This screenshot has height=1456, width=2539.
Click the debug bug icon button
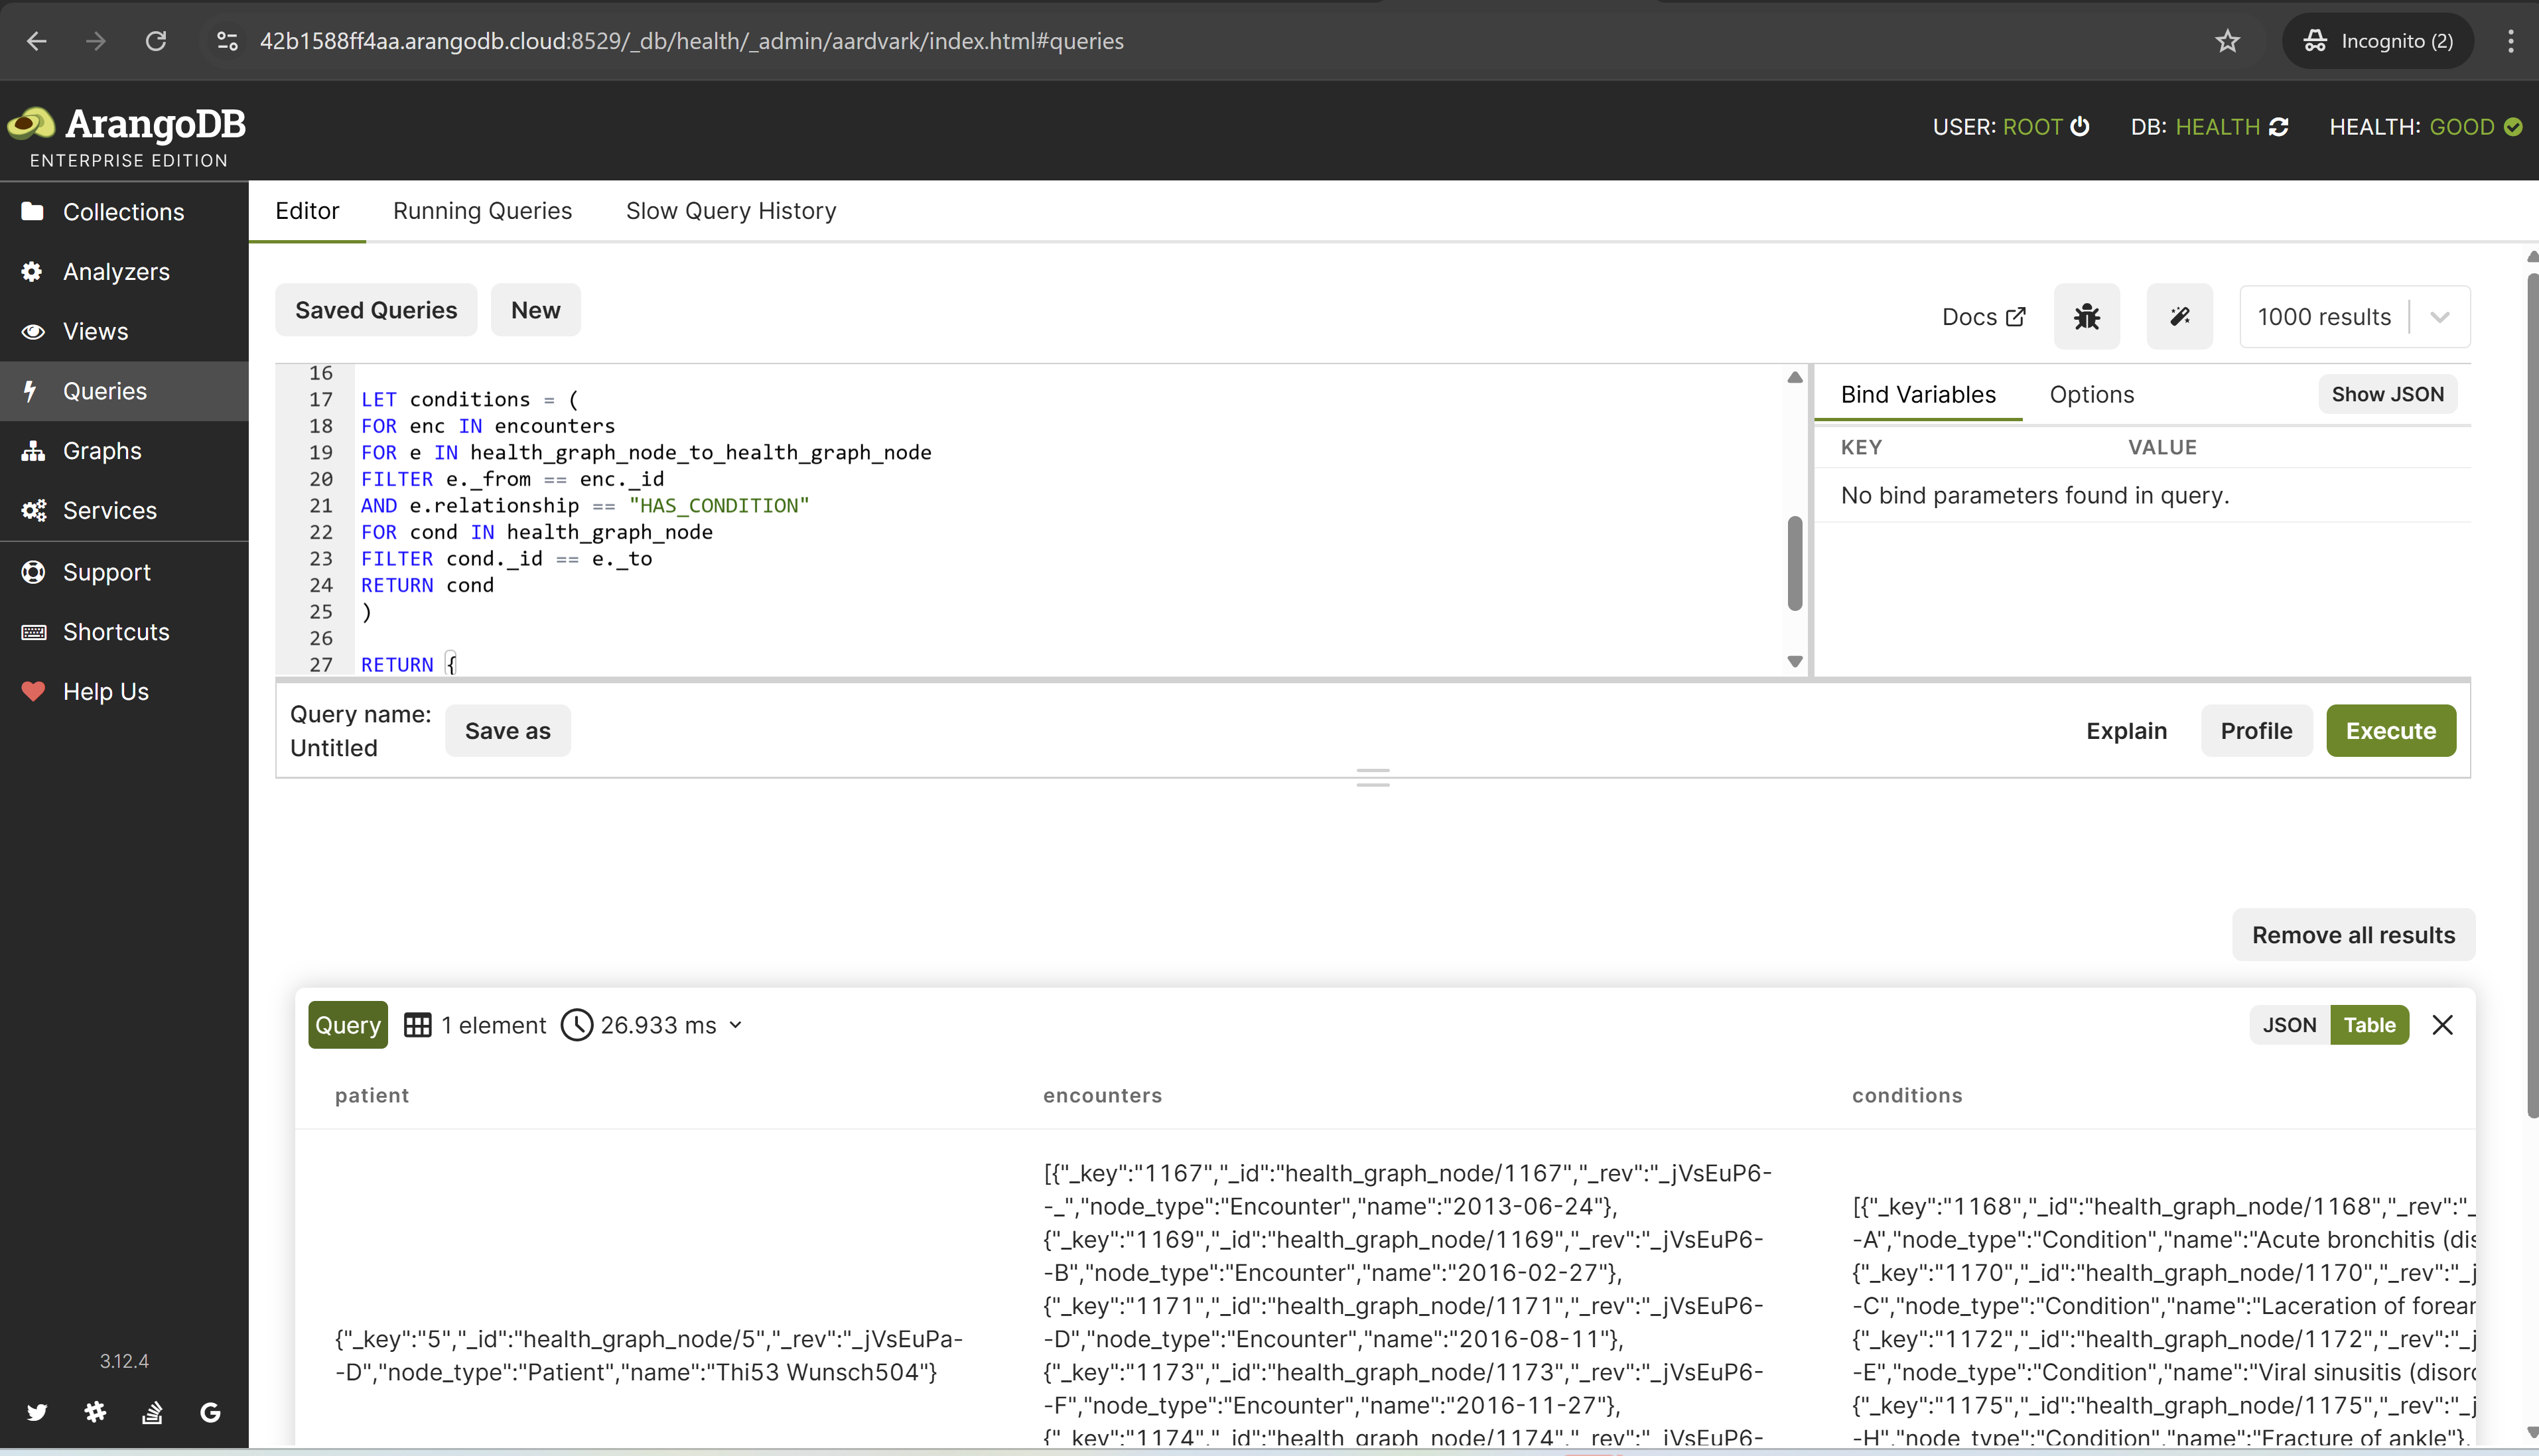click(x=2086, y=317)
